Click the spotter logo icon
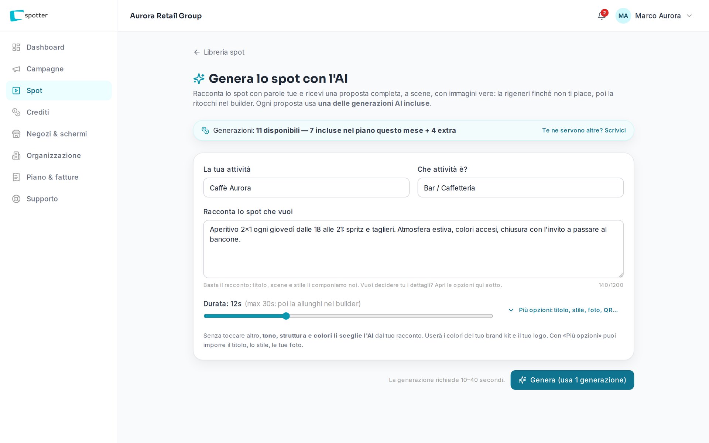709x443 pixels. [x=16, y=16]
